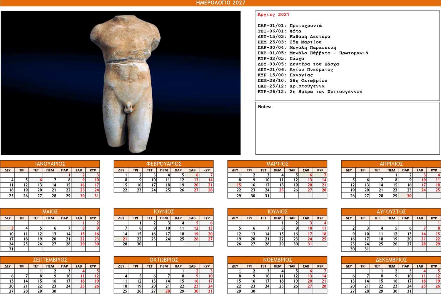Click day 21 in the ΙΟΥΝΙΟΣ grid
The height and width of the screenshot is (294, 441).
pos(121,239)
